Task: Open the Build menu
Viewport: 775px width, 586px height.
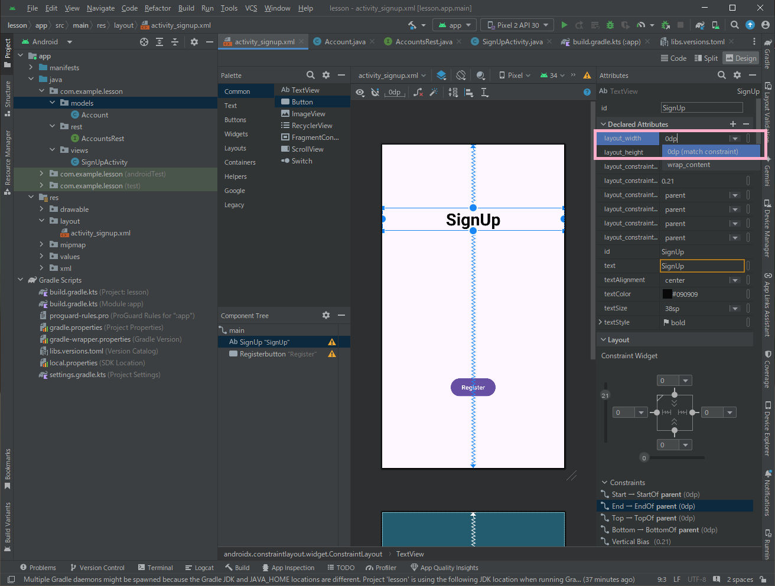Action: (186, 8)
